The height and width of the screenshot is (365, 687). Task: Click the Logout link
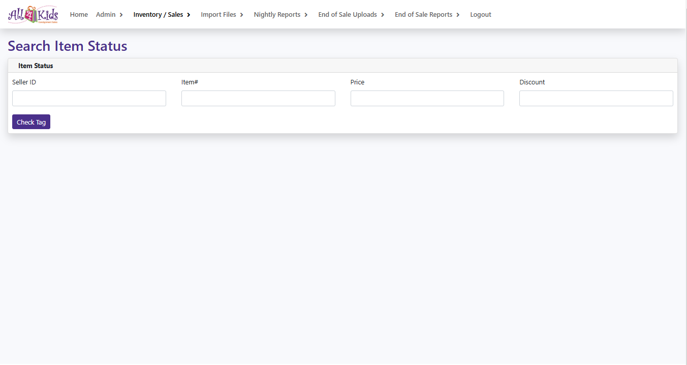pos(480,15)
